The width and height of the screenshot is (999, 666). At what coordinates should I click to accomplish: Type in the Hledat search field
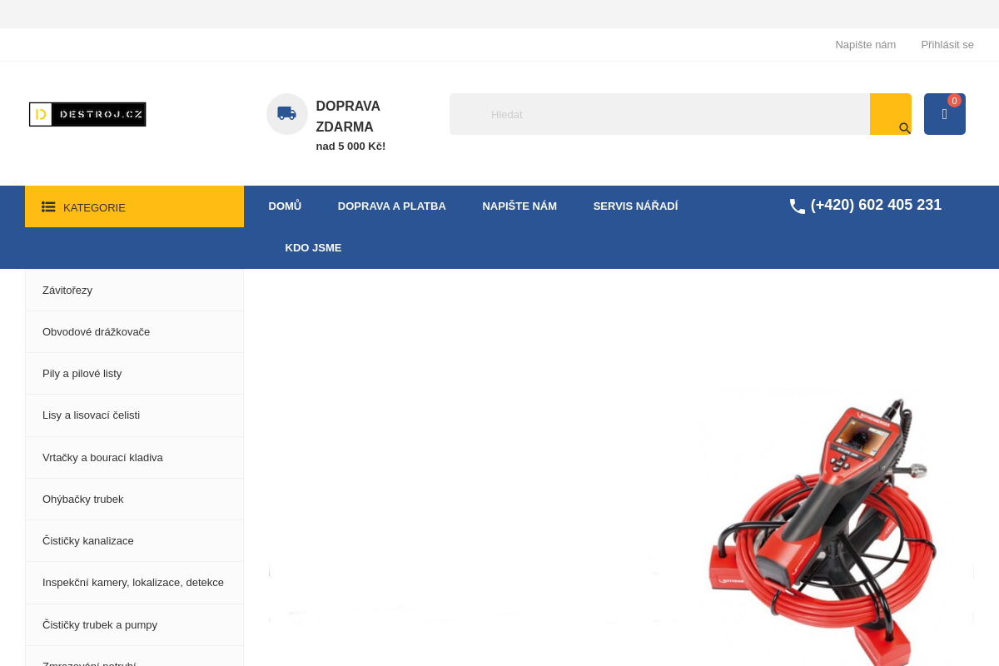[x=658, y=114]
